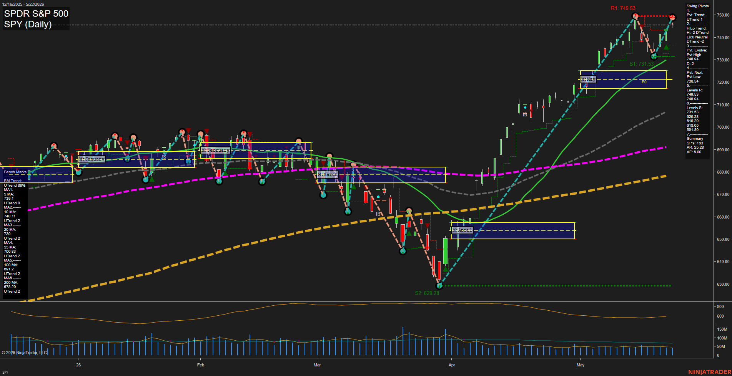Select the M:January monthly box label

point(92,159)
